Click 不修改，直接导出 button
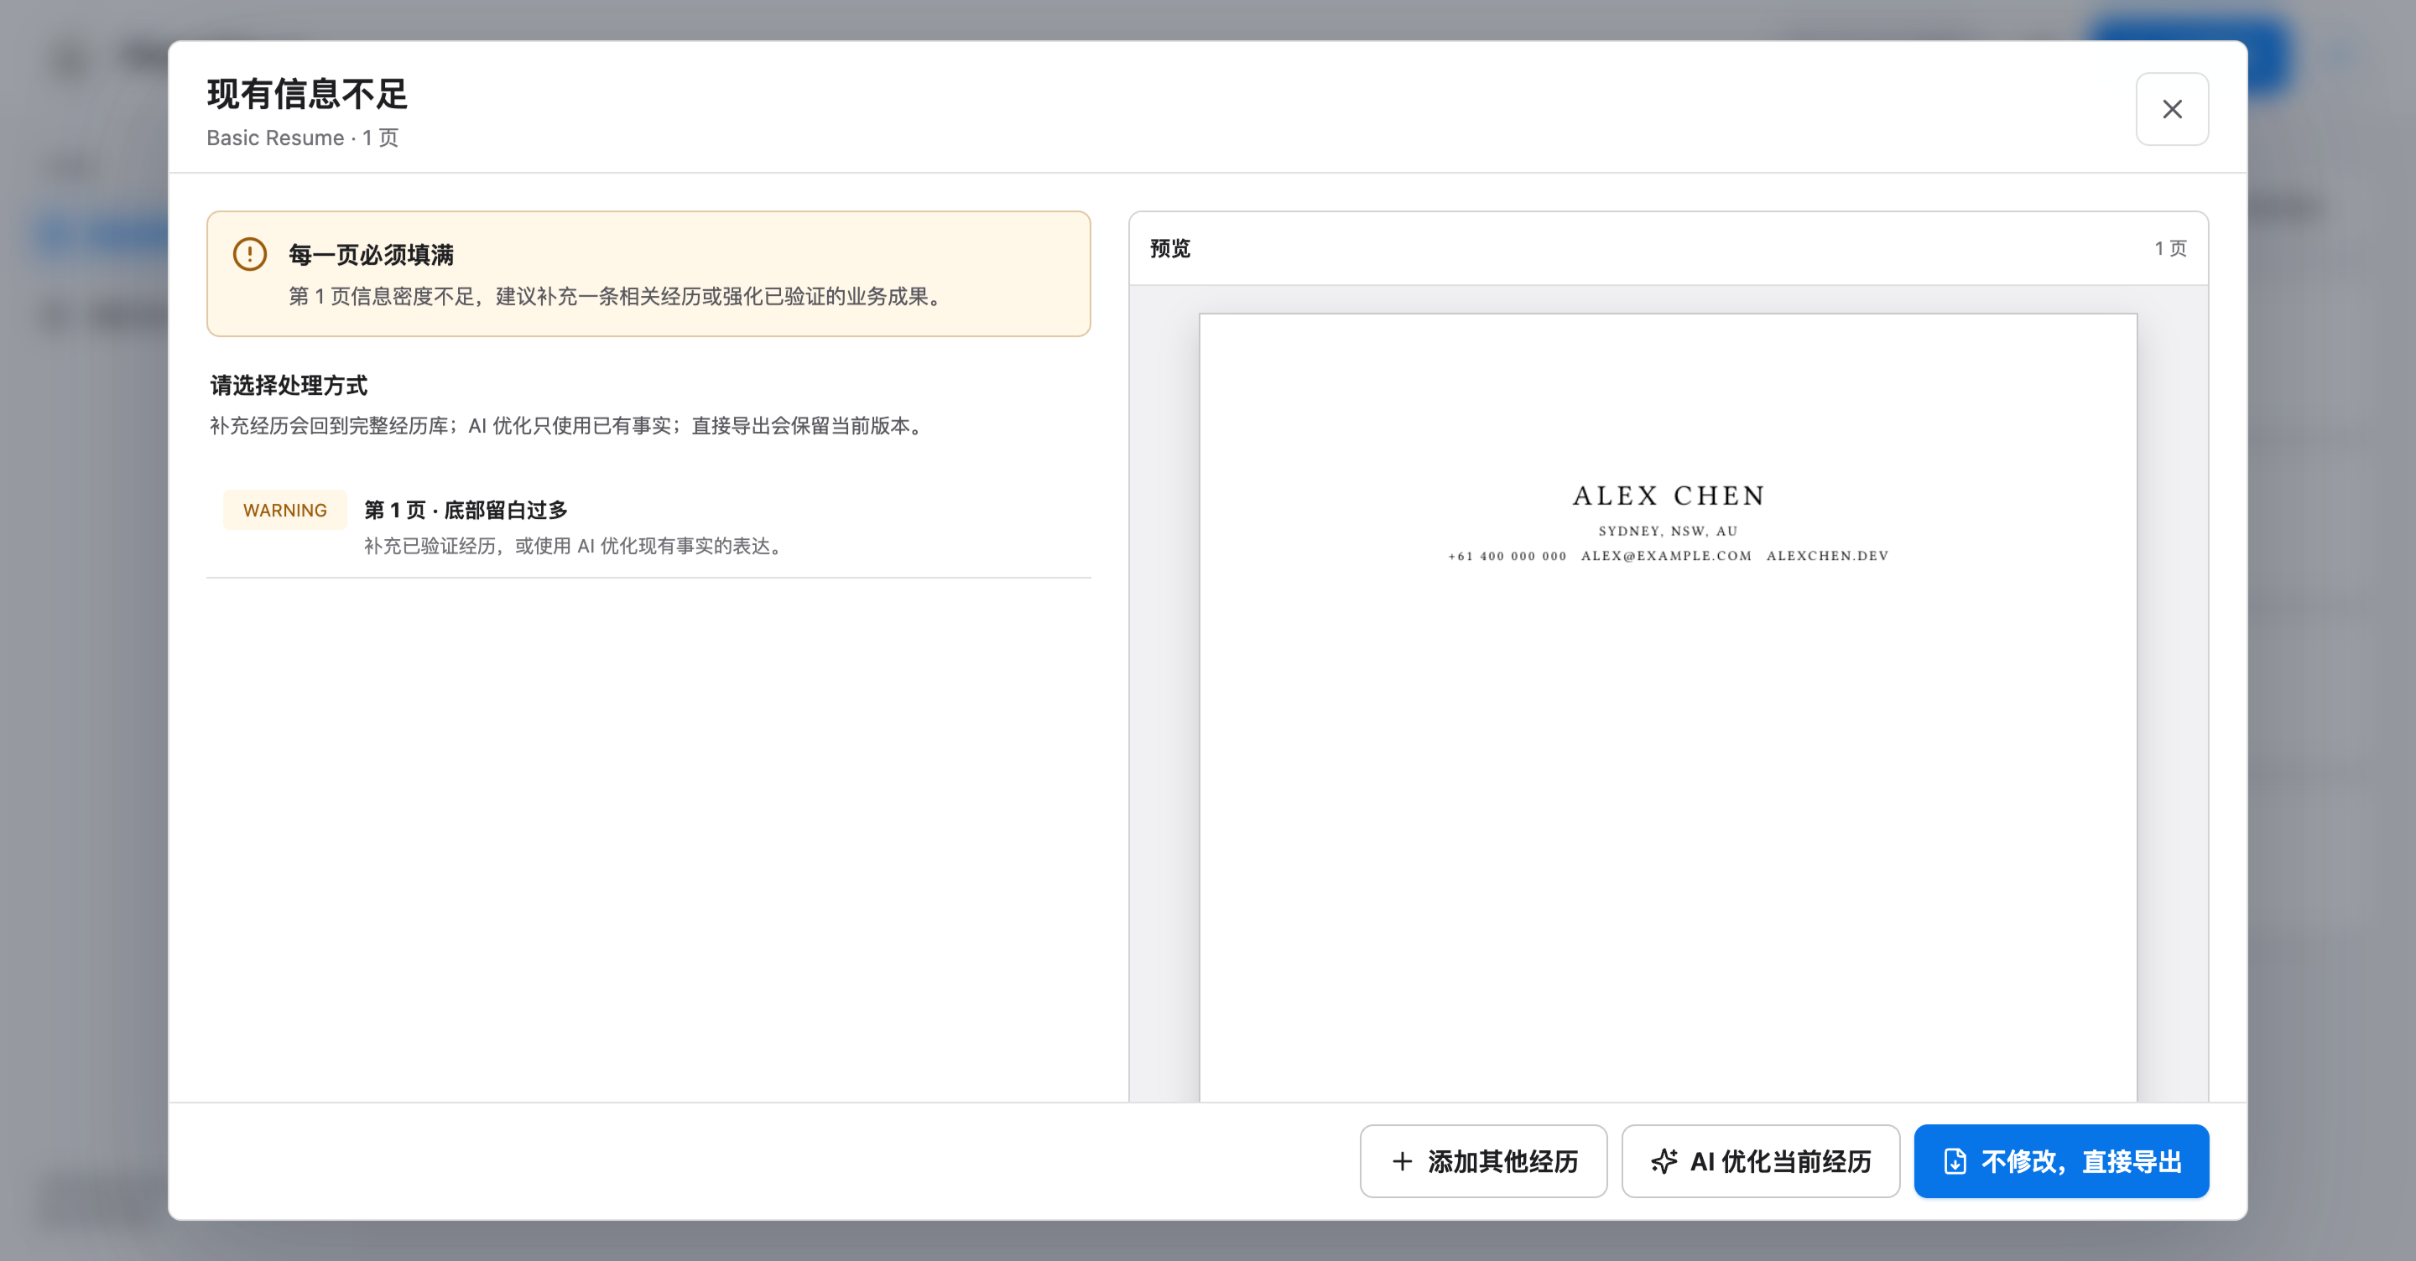Image resolution: width=2416 pixels, height=1261 pixels. coord(2060,1160)
